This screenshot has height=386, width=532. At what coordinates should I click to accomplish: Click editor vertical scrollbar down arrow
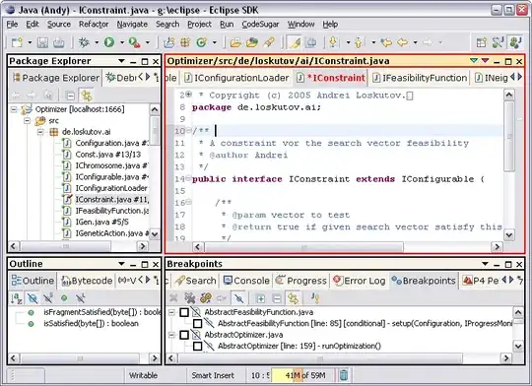pos(509,234)
